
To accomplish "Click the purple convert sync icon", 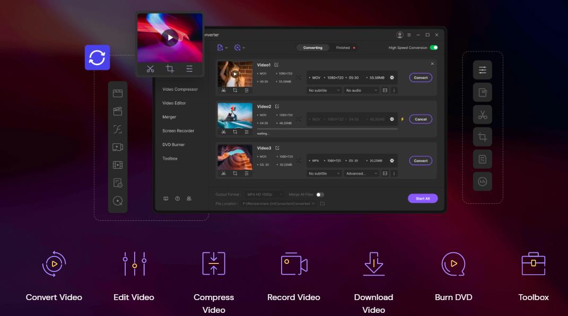I will click(x=97, y=57).
